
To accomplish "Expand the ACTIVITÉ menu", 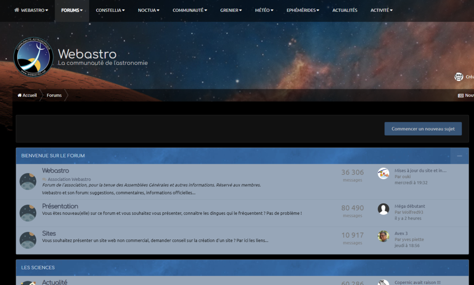I will pyautogui.click(x=382, y=10).
